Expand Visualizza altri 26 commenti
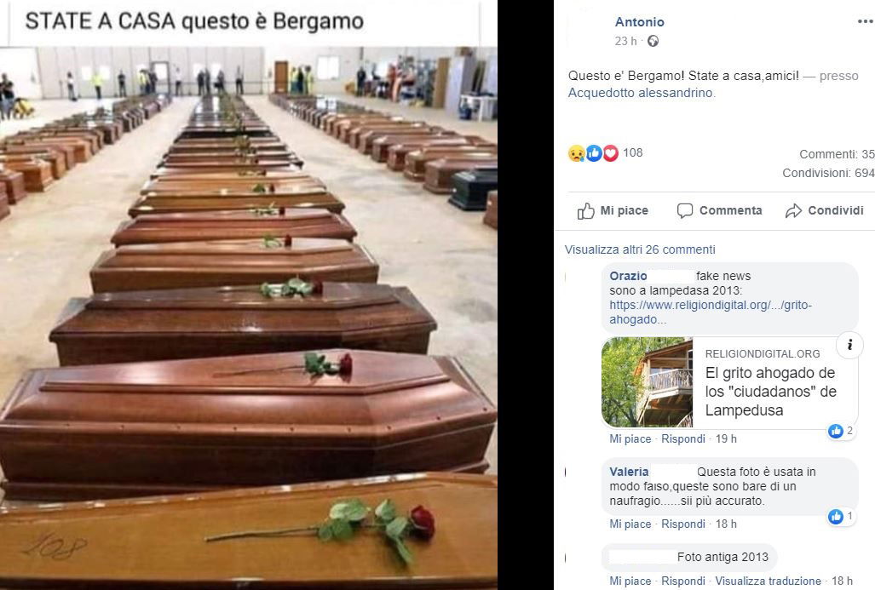Image resolution: width=875 pixels, height=590 pixels. click(640, 249)
